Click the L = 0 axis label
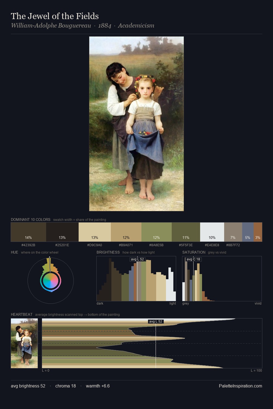Image resolution: width=273 pixels, height=409 pixels. (x=46, y=371)
